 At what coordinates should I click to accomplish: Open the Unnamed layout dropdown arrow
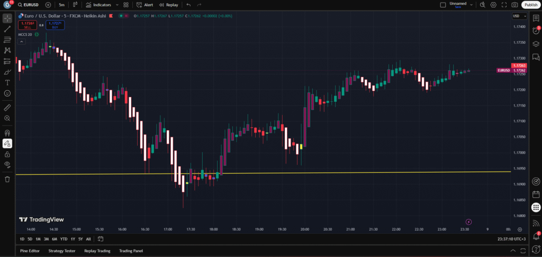(x=471, y=4)
